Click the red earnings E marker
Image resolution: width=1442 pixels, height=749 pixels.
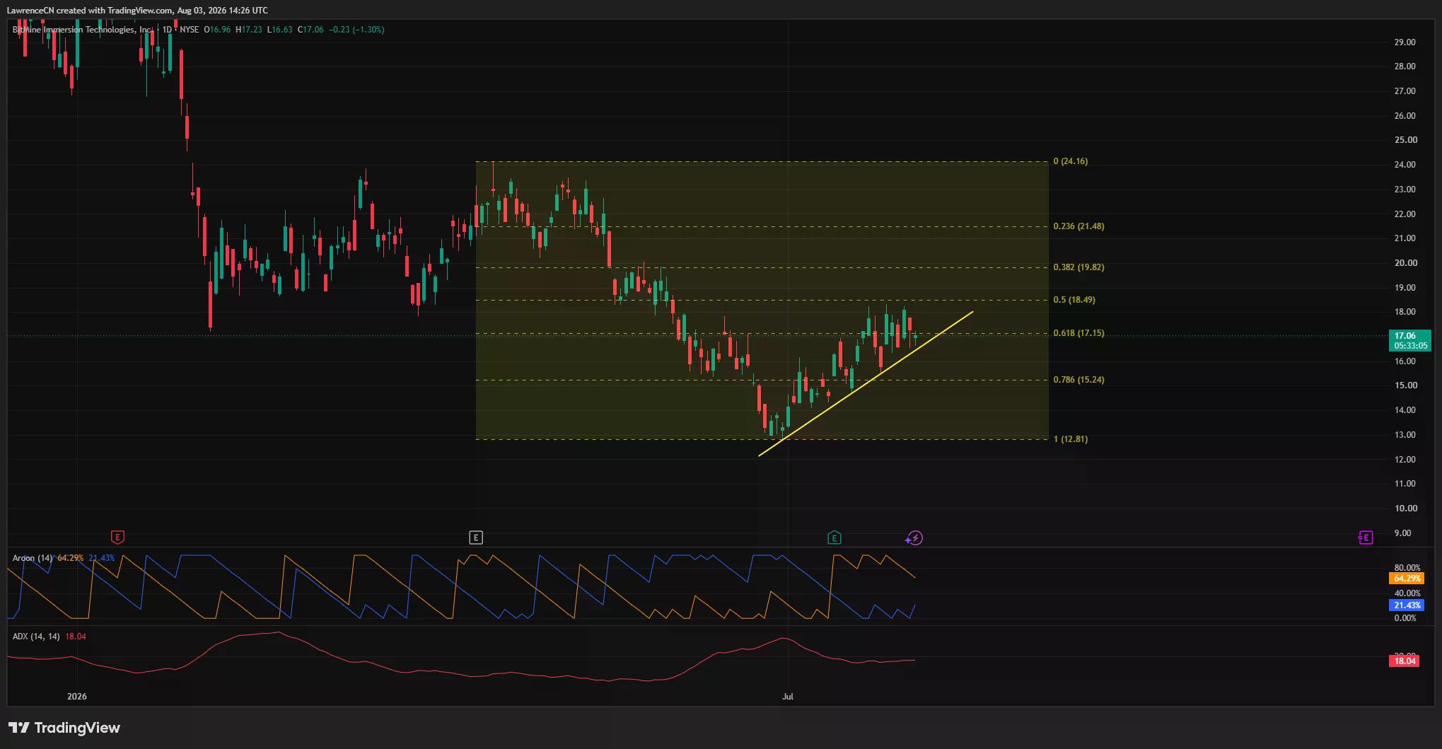(x=118, y=538)
